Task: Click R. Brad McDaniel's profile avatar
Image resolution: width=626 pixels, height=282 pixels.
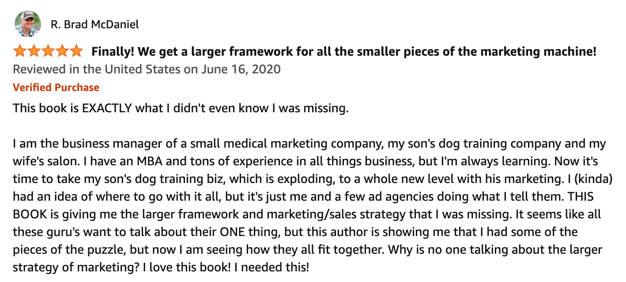Action: 28,24
